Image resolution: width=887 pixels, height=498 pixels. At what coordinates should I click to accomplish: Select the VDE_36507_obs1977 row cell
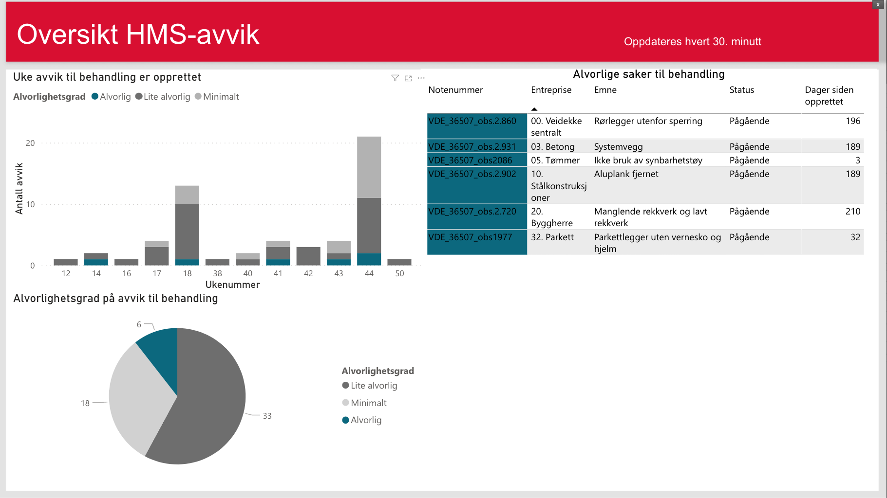[x=470, y=237]
